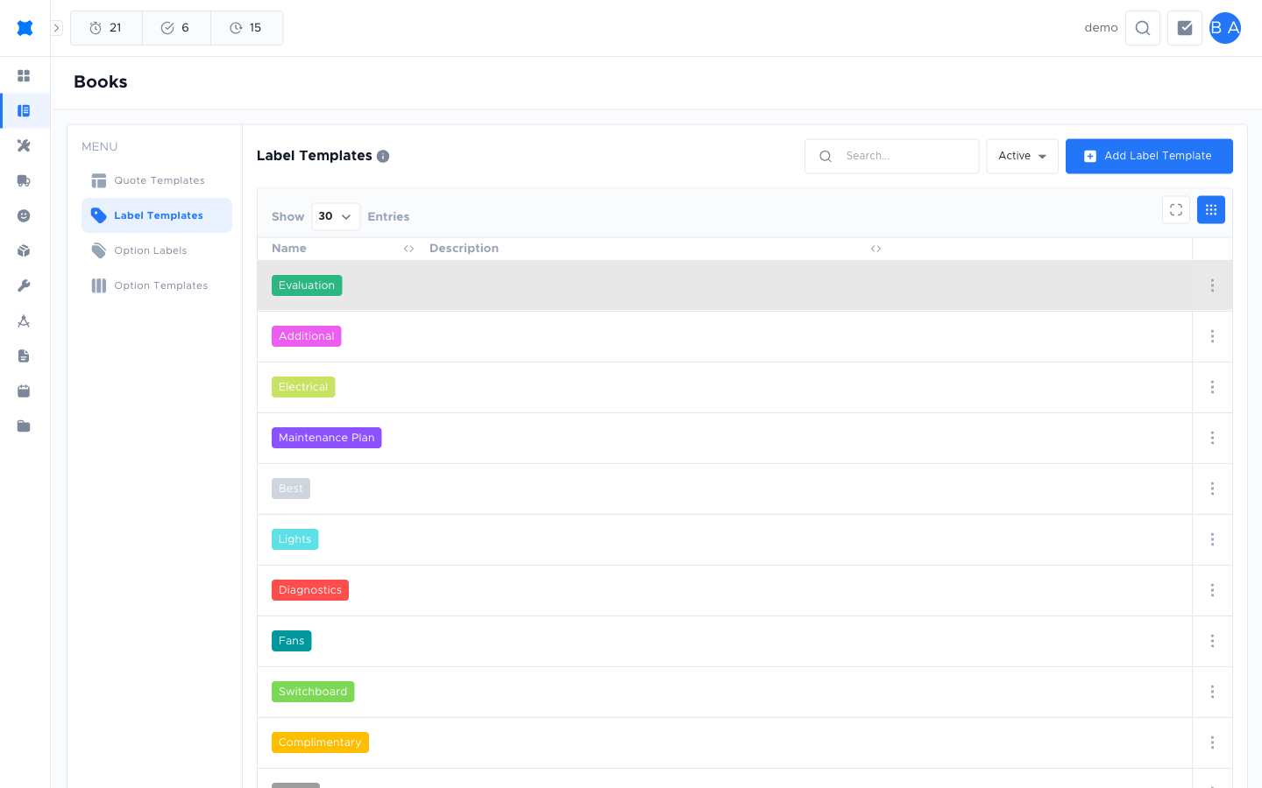Open the timer counter showing 21

point(106,28)
